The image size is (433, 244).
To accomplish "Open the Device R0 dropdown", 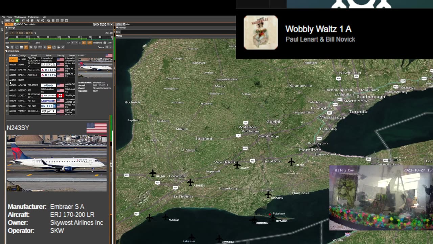I will pos(109,47).
